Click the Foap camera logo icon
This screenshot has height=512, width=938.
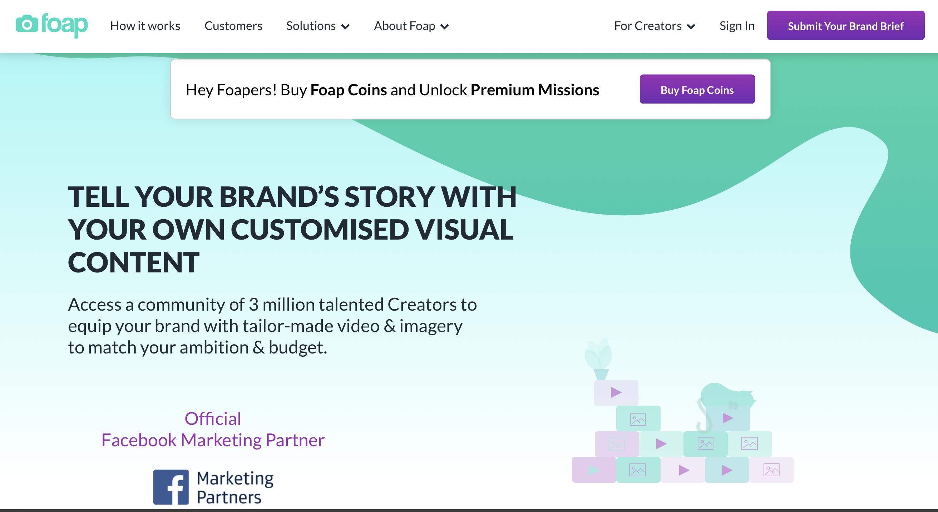26,24
